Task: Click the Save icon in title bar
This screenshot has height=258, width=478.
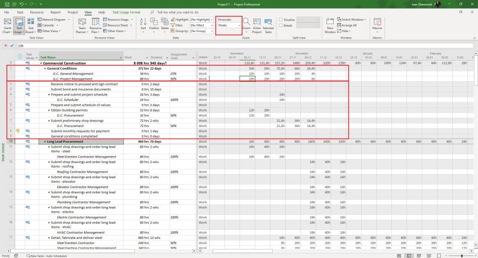Action: pyautogui.click(x=7, y=4)
